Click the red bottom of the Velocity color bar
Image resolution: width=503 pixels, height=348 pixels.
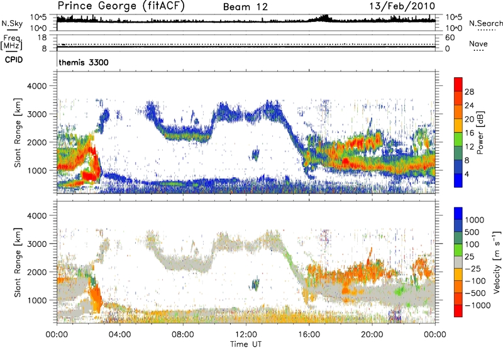point(458,311)
